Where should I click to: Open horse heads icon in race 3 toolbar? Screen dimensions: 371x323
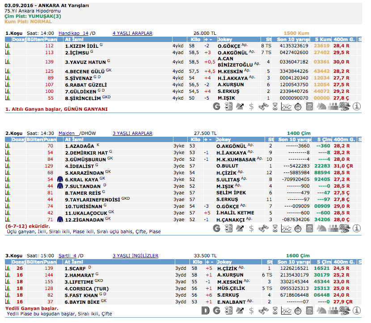[x=321, y=310]
